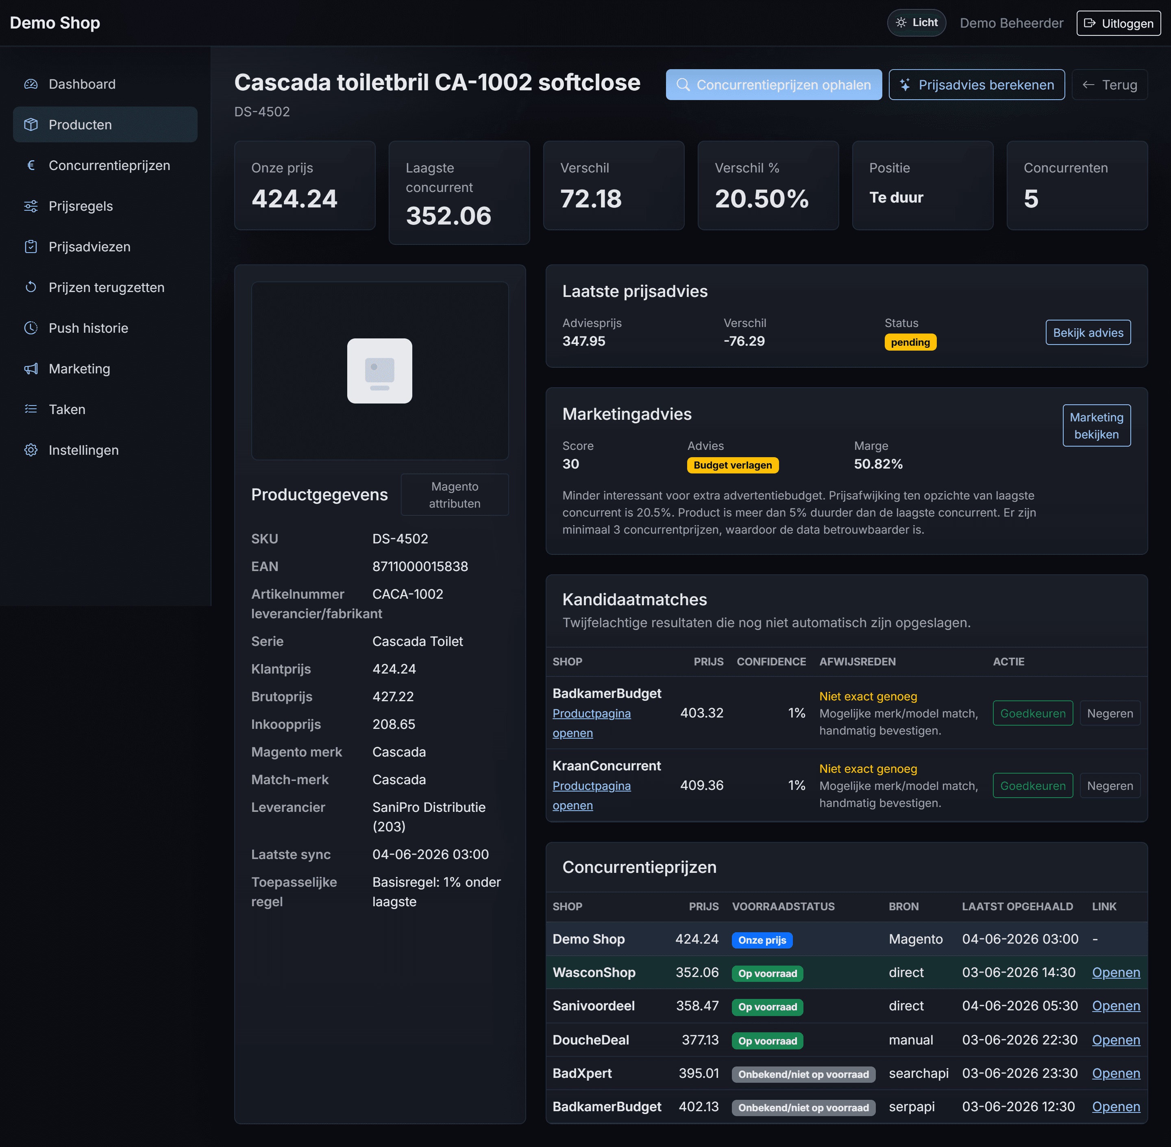
Task: Click the Producten box icon
Action: tap(31, 125)
